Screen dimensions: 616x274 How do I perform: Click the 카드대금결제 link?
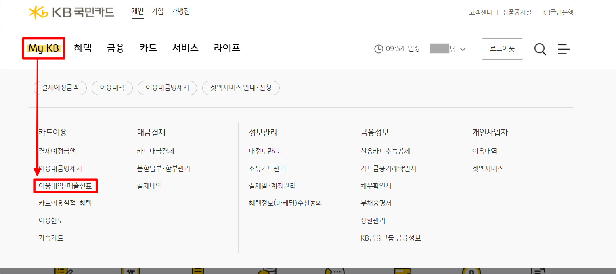coord(155,151)
